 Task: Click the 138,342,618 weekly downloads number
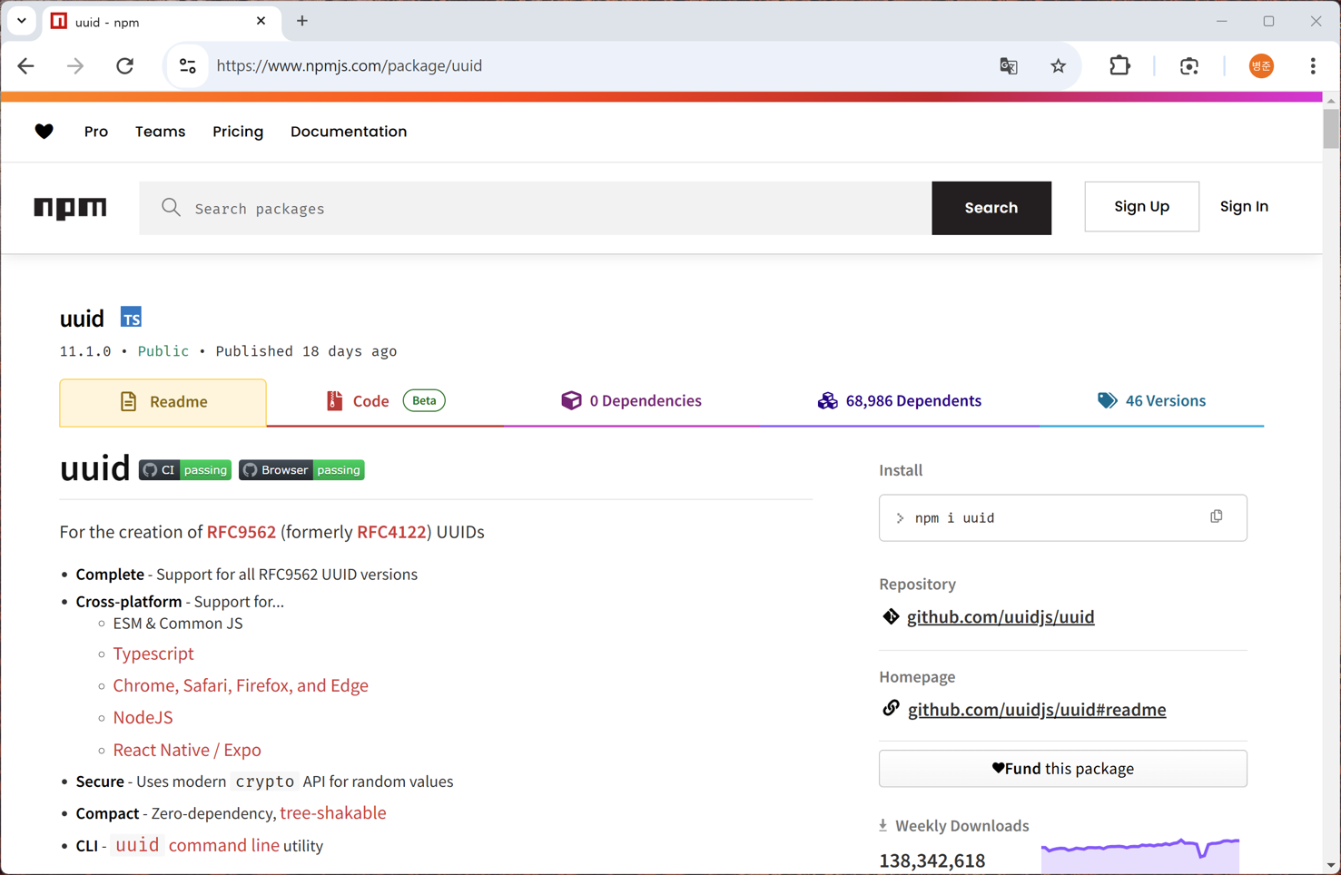click(932, 860)
